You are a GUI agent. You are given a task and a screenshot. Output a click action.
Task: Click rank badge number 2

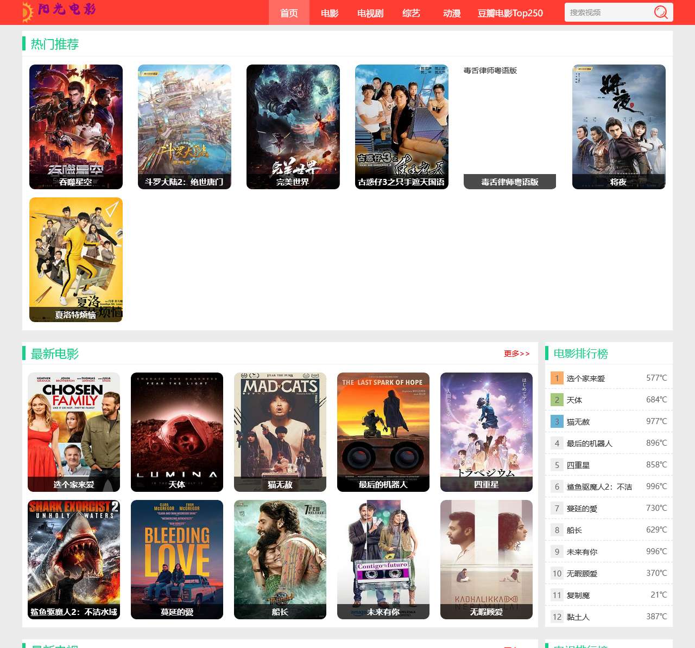point(557,400)
